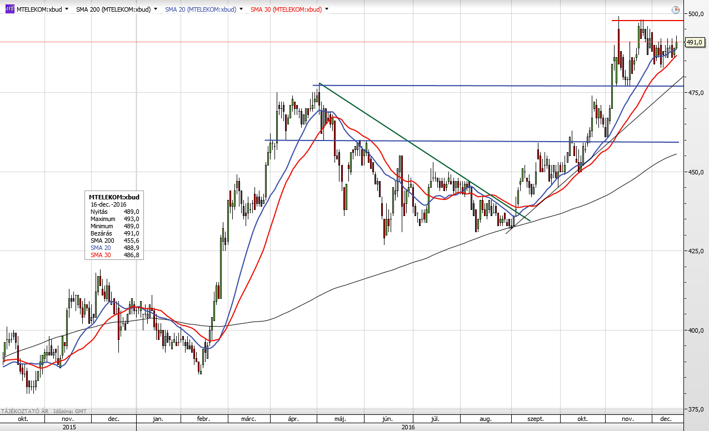The height and width of the screenshot is (431, 709).
Task: Click the SMA 200 455,6 row
Action: 114,240
